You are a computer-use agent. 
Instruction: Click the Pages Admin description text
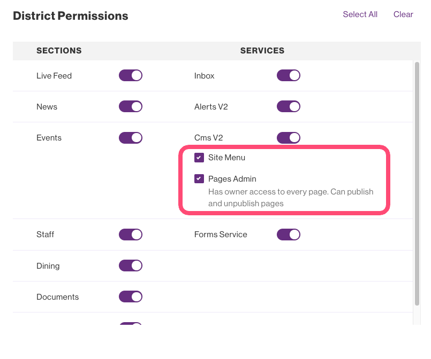tap(290, 197)
